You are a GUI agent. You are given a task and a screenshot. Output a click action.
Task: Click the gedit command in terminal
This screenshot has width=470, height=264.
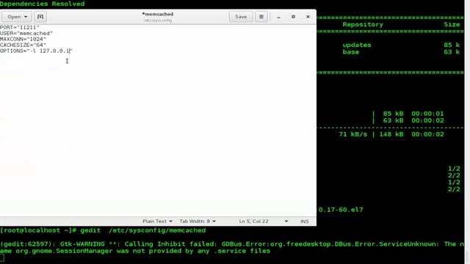tap(143, 230)
